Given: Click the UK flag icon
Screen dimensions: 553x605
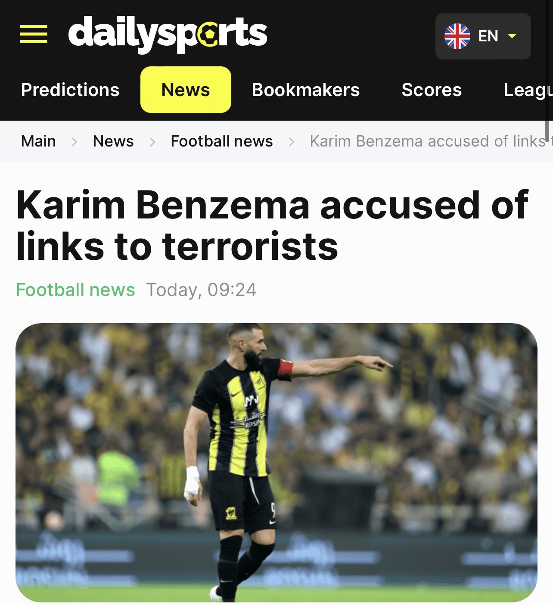Looking at the screenshot, I should point(457,36).
